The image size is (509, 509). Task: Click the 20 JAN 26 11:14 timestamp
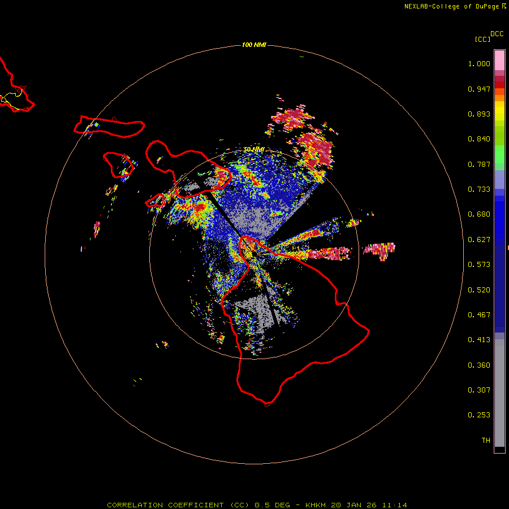click(369, 505)
